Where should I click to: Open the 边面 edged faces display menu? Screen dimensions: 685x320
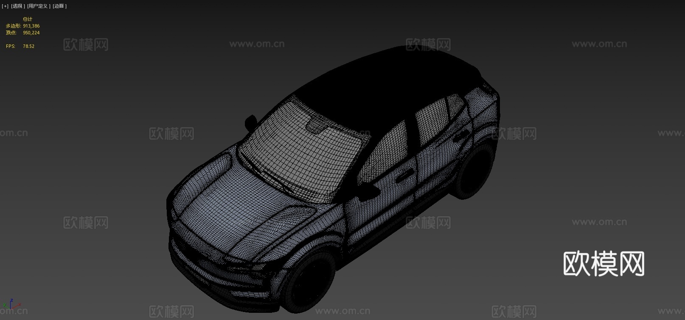click(59, 6)
